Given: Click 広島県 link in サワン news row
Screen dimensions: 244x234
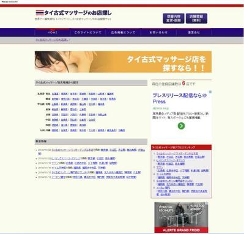Looking at the screenshot, I should point(70,163).
